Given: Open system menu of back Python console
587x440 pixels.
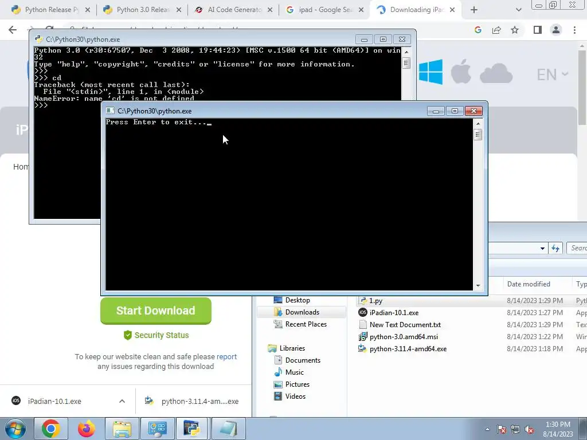Looking at the screenshot, I should click(x=38, y=39).
